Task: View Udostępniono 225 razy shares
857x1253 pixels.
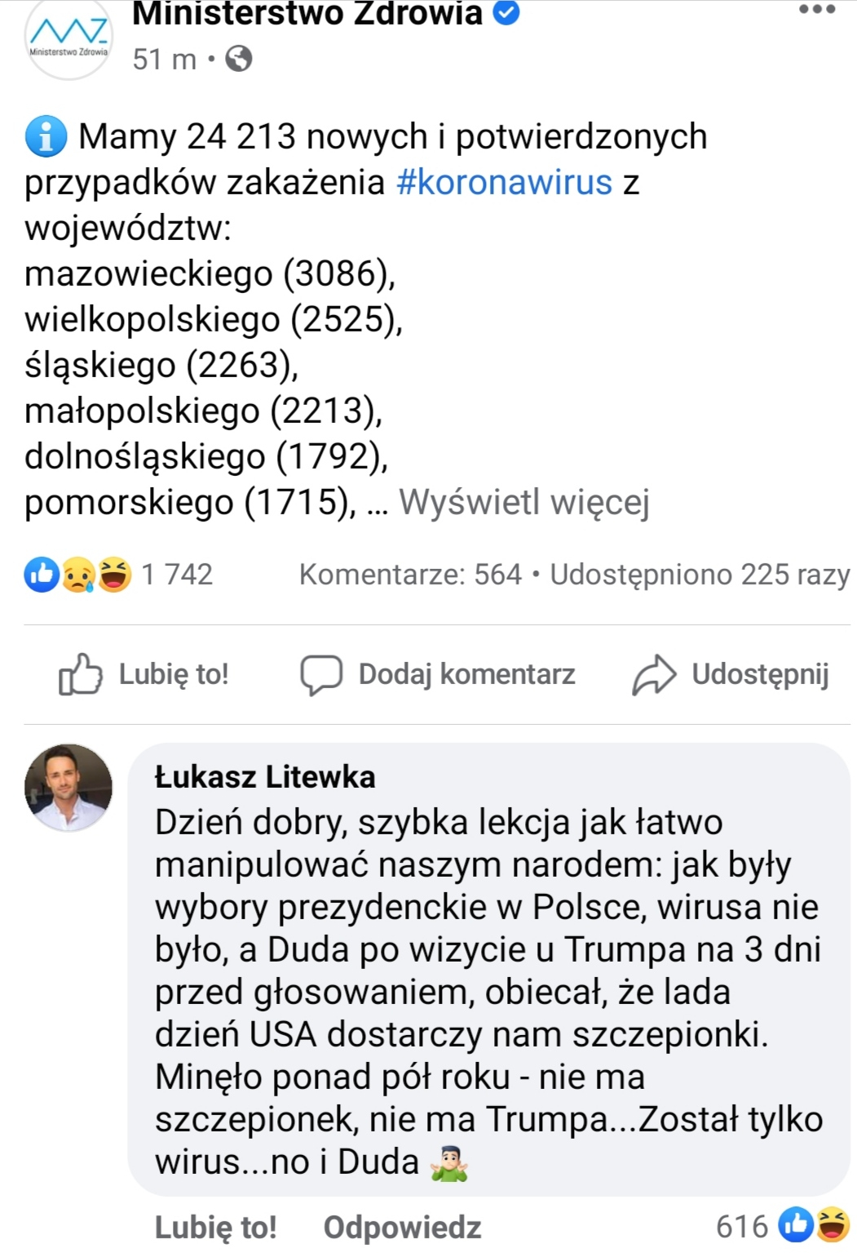Action: pos(700,575)
